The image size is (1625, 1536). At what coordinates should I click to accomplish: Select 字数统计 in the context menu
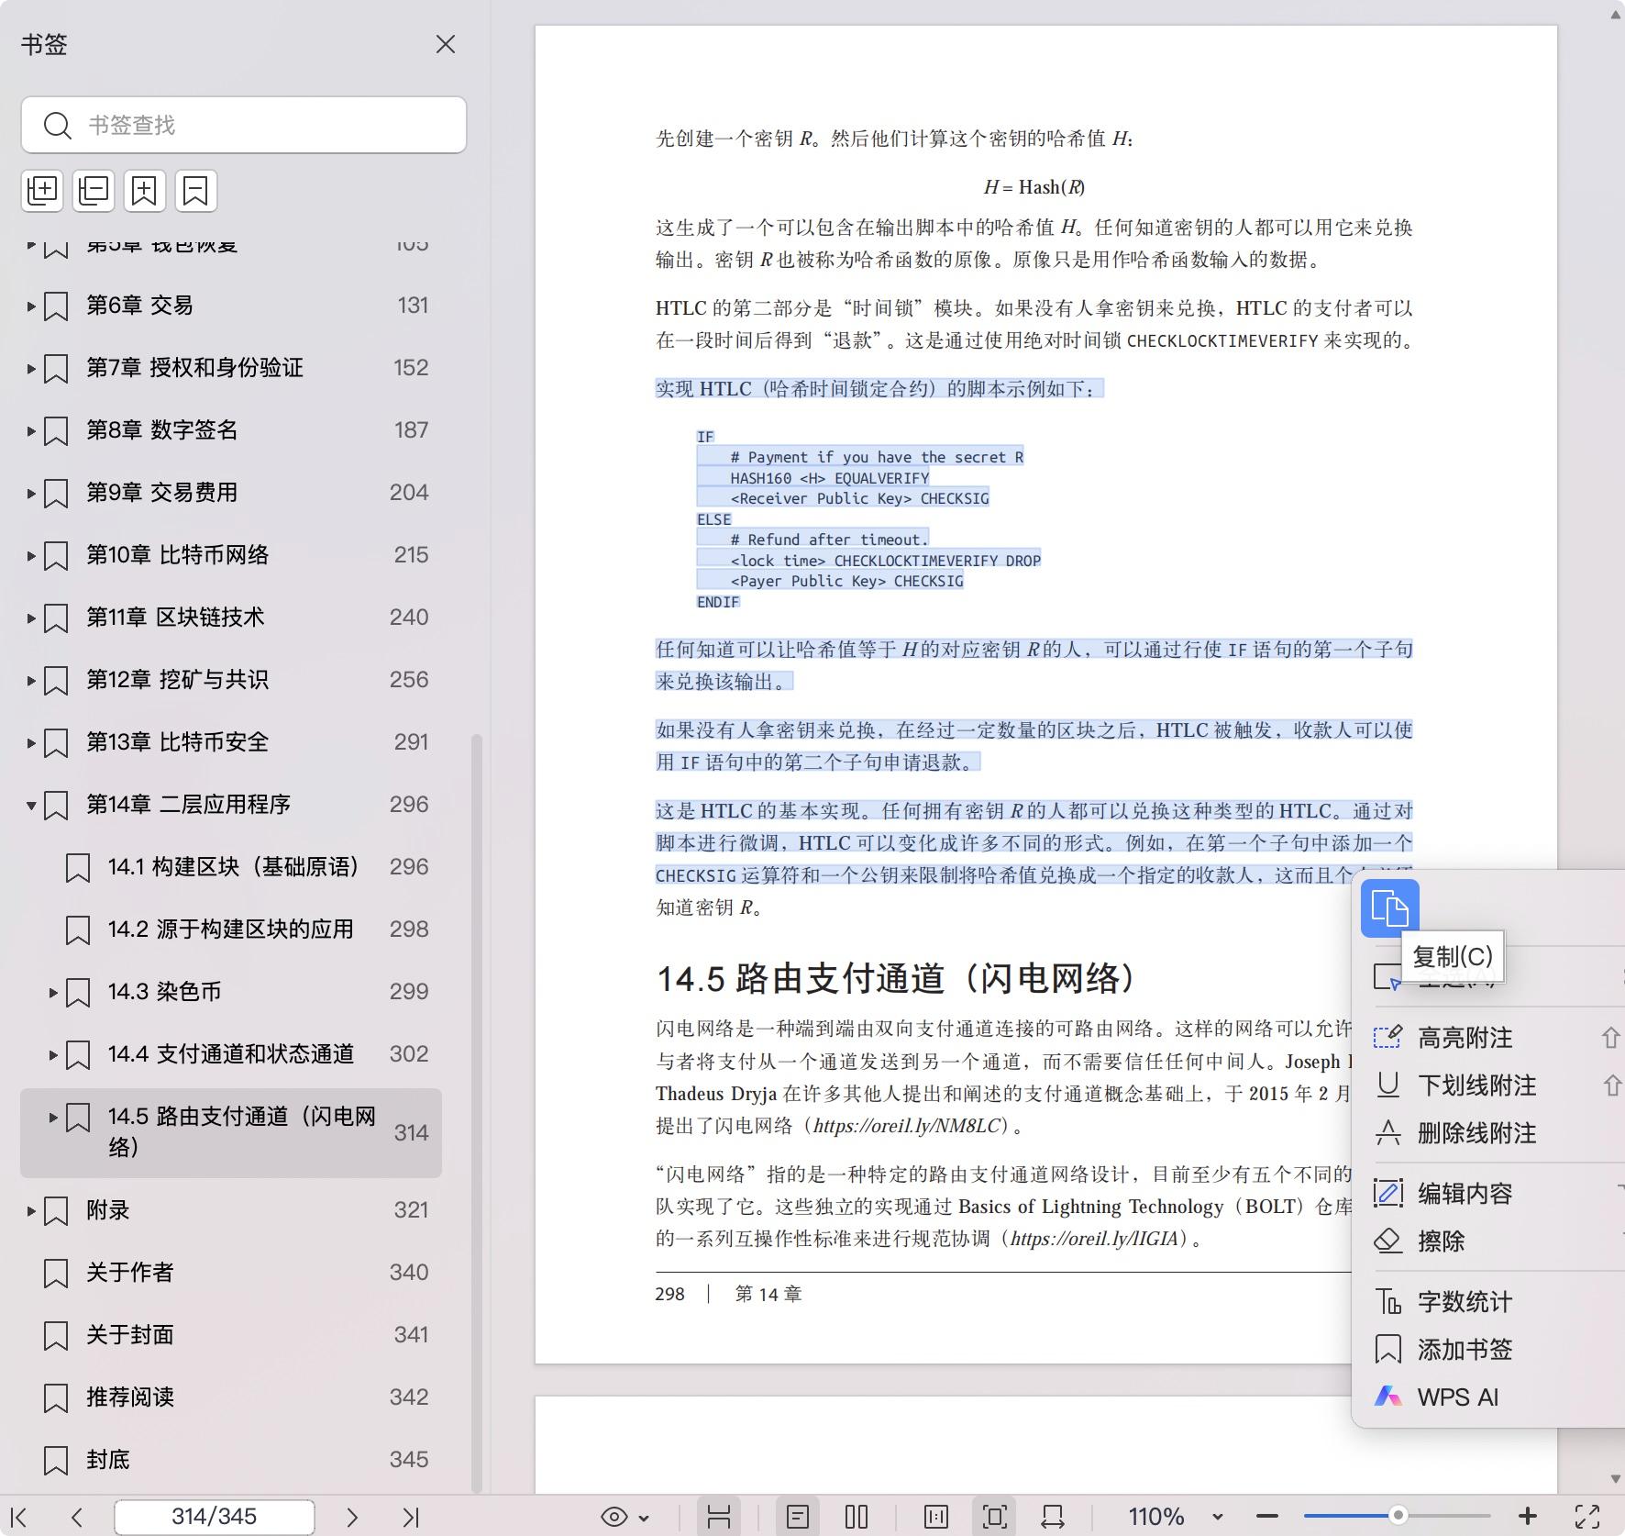pos(1465,1302)
